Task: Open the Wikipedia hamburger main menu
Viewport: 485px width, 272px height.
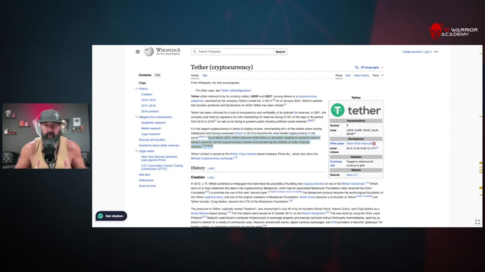Action: coord(138,52)
